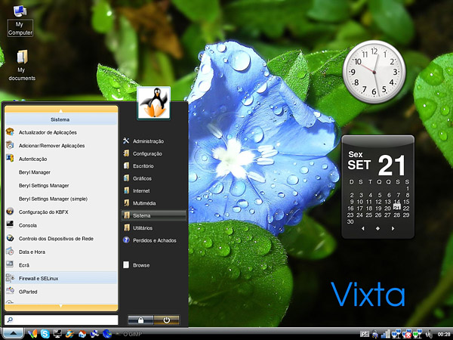Open Multimédia category
The height and width of the screenshot is (340, 453).
154,203
